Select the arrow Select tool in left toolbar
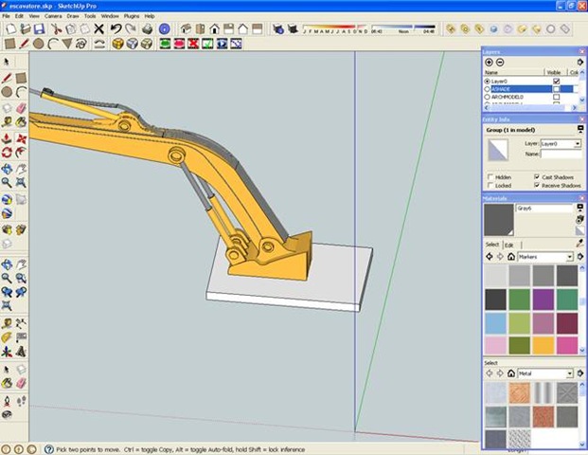Viewport: 588px width, 455px height. (x=7, y=62)
